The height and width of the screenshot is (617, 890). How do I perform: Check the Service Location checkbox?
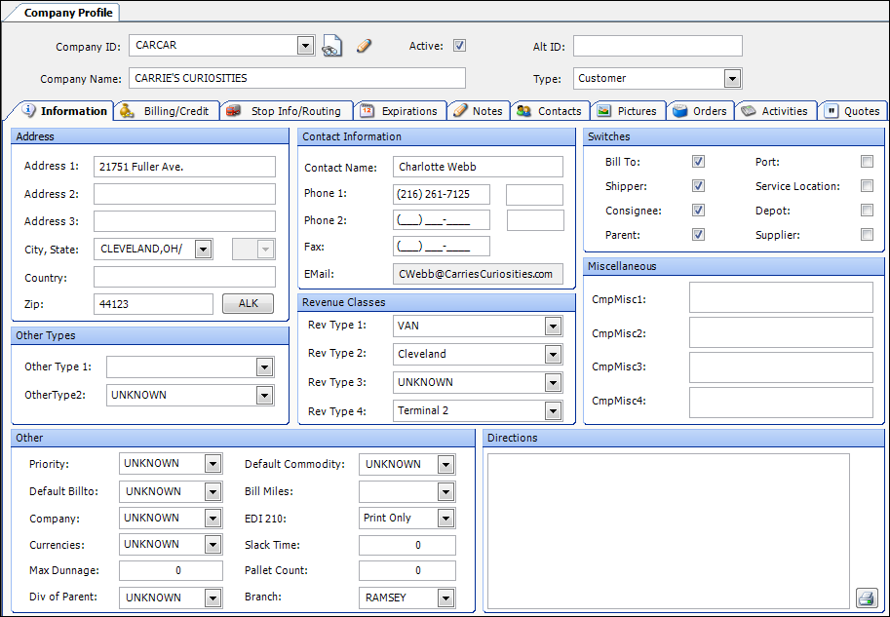[x=867, y=186]
